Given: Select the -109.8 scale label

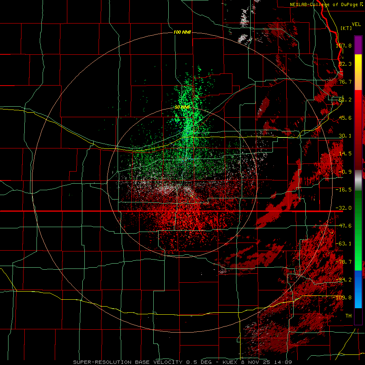Looking at the screenshot, I should pos(342,298).
